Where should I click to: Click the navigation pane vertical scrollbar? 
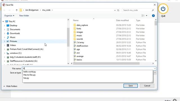[x=68, y=37]
